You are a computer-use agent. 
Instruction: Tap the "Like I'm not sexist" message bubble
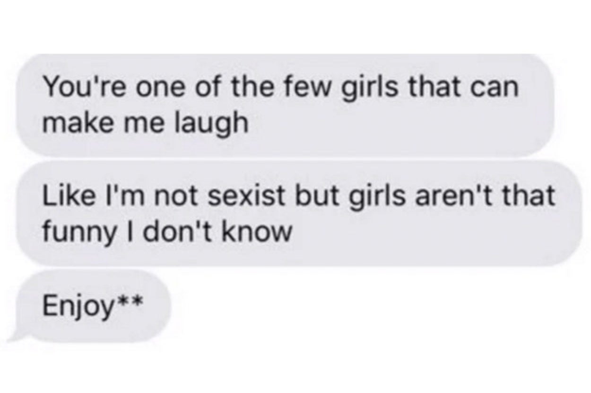click(299, 213)
